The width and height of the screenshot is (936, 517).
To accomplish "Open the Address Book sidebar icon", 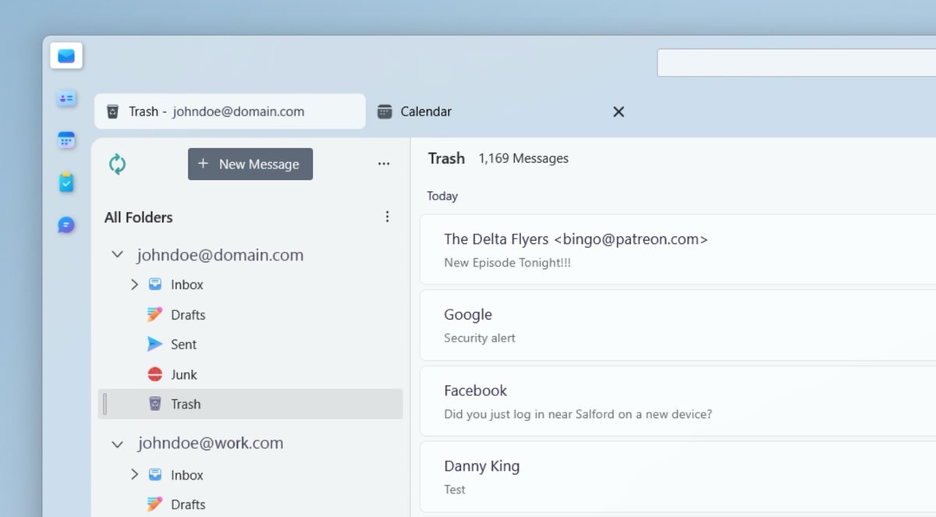I will [66, 98].
